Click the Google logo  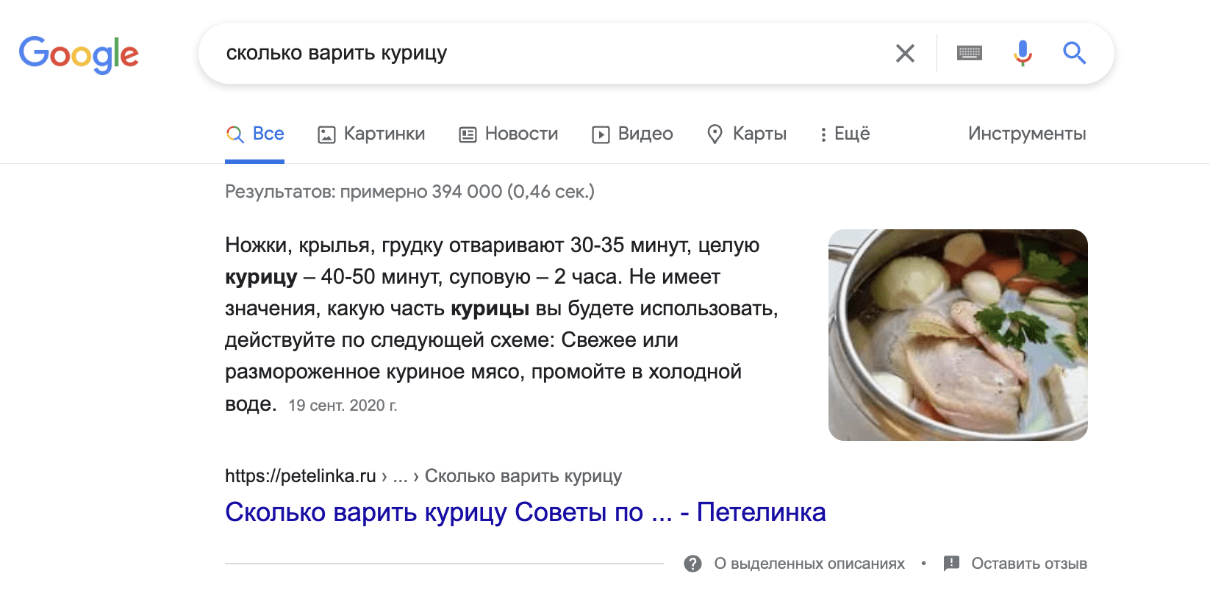pos(79,54)
